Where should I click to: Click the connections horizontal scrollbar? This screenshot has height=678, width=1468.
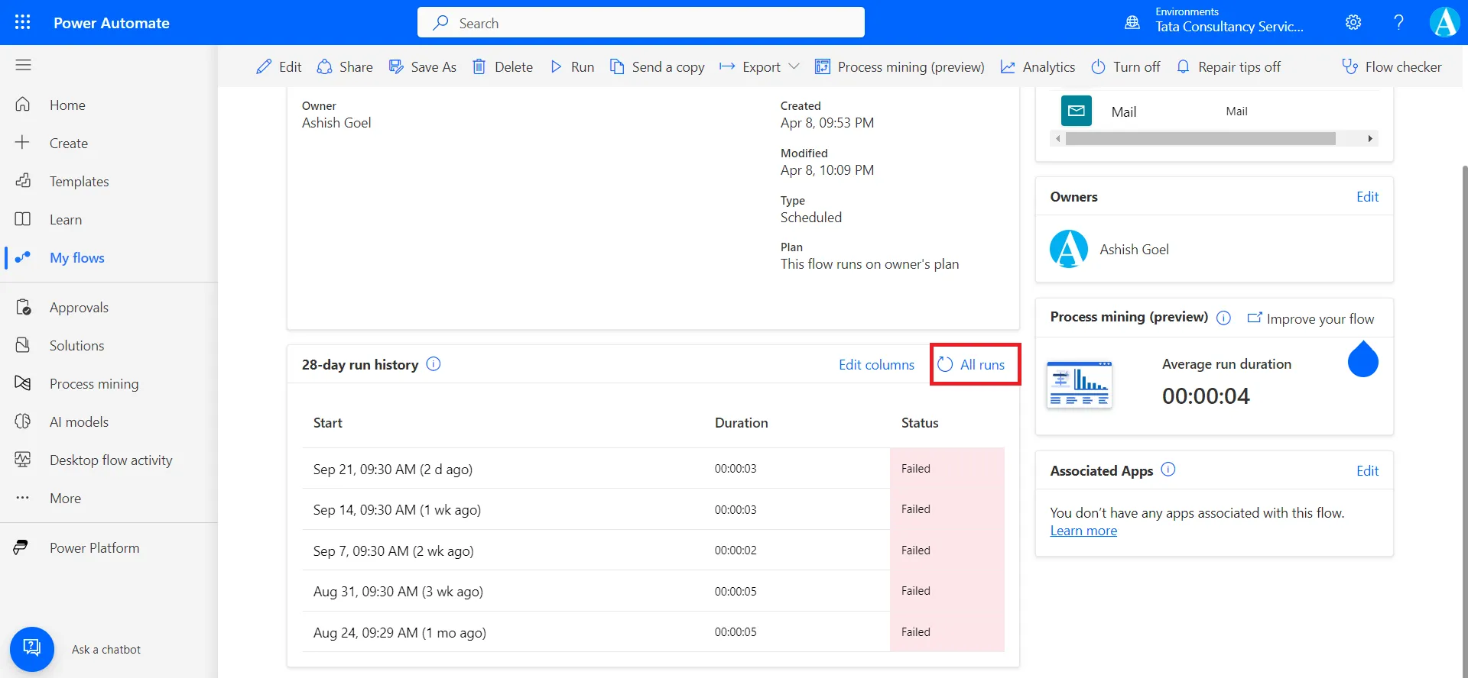pos(1200,138)
